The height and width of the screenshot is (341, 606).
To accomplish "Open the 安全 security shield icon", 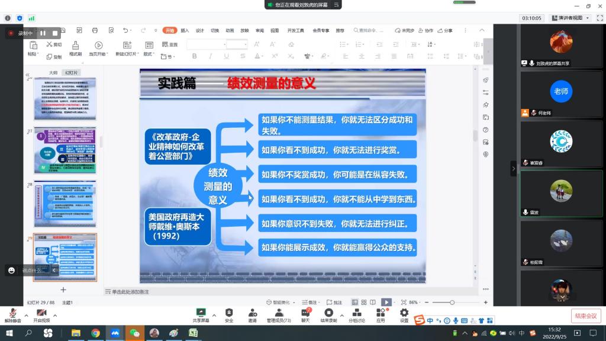I will click(x=228, y=313).
